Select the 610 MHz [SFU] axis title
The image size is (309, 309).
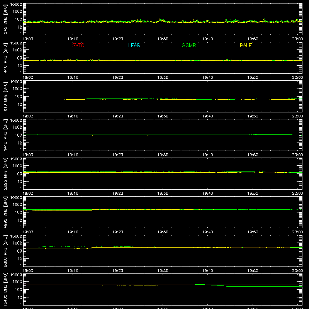5,96
